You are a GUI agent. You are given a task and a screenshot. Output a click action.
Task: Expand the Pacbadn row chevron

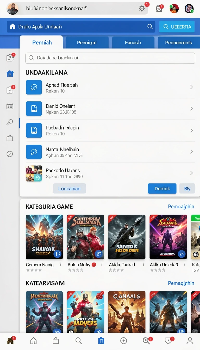(191, 130)
